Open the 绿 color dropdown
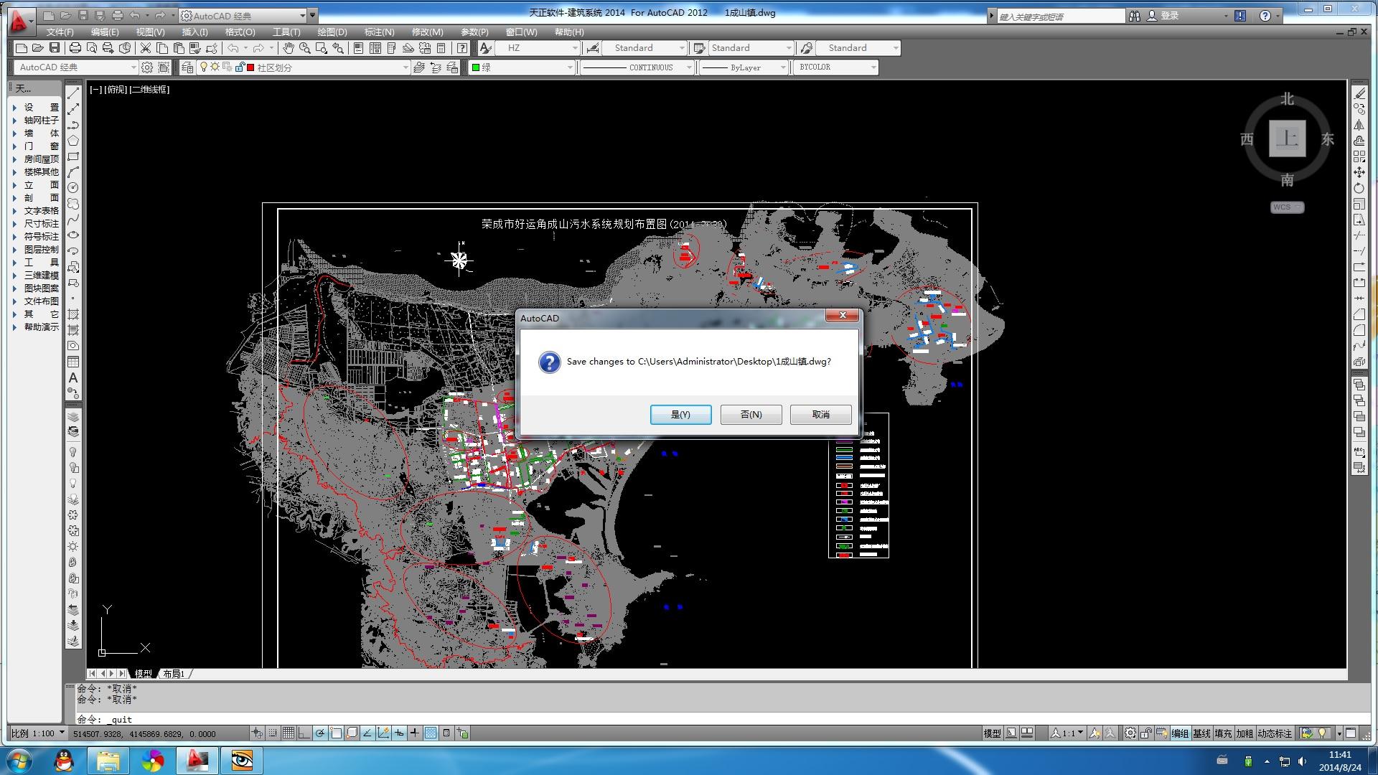 pos(570,67)
